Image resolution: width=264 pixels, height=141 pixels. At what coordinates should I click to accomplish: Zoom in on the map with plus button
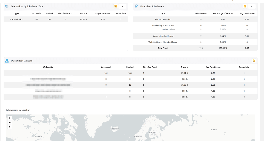click(x=10, y=118)
